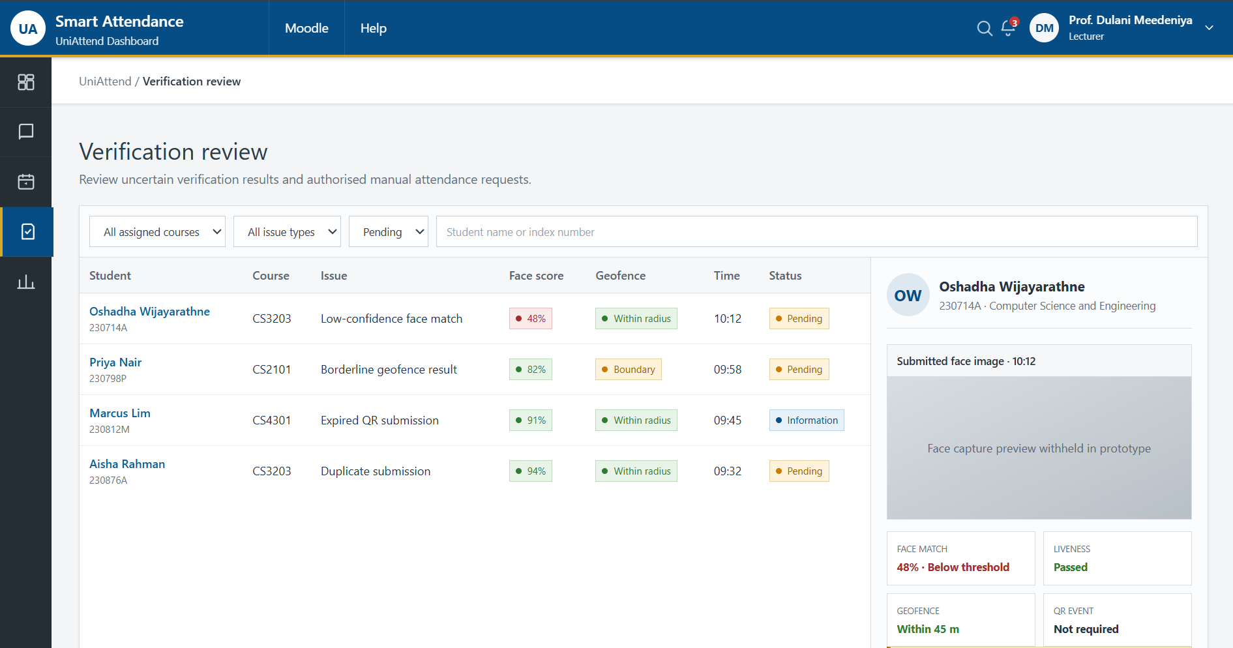Click the UA logo circle
This screenshot has height=648, width=1233.
tap(28, 28)
